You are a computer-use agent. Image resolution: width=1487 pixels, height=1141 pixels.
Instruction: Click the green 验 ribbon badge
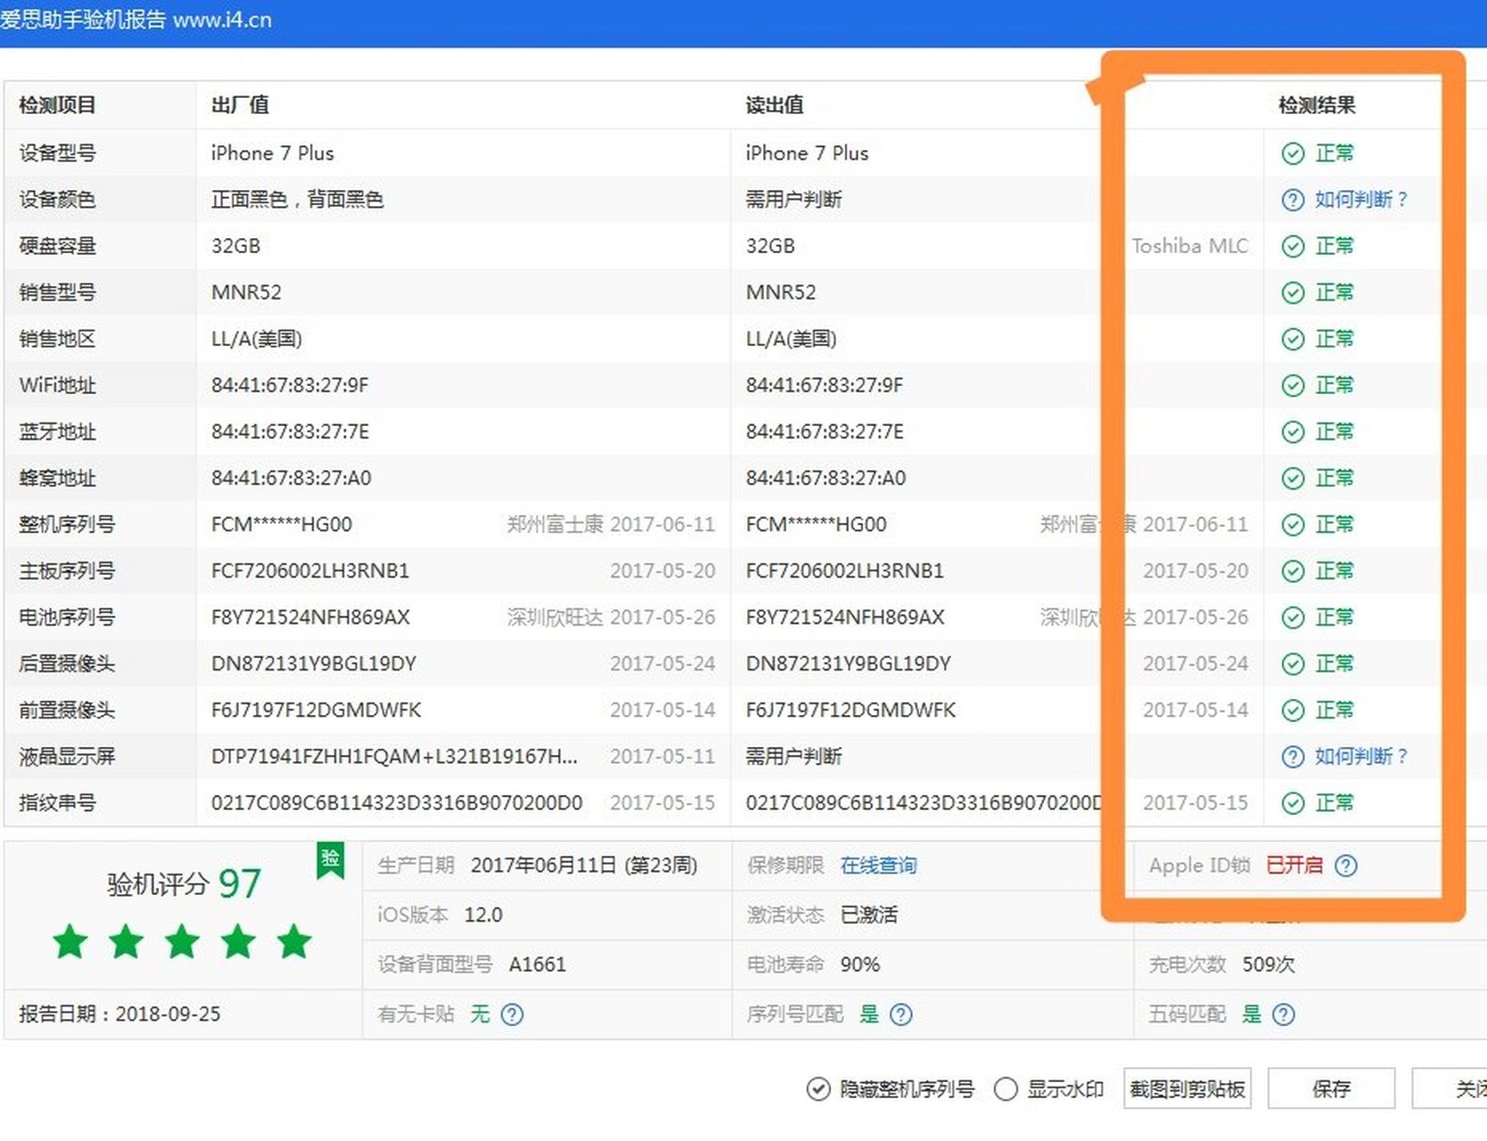pyautogui.click(x=331, y=859)
